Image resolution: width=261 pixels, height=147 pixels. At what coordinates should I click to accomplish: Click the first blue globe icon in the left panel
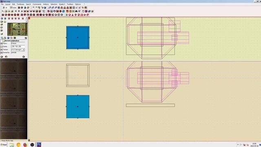coord(2,18)
